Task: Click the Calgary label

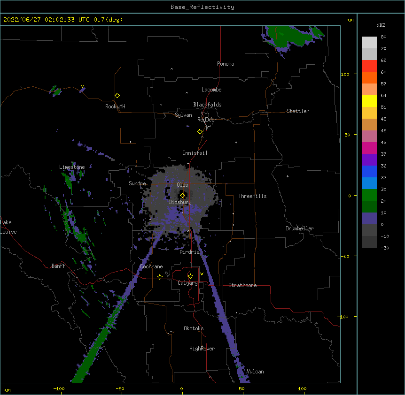Action: pyautogui.click(x=187, y=283)
